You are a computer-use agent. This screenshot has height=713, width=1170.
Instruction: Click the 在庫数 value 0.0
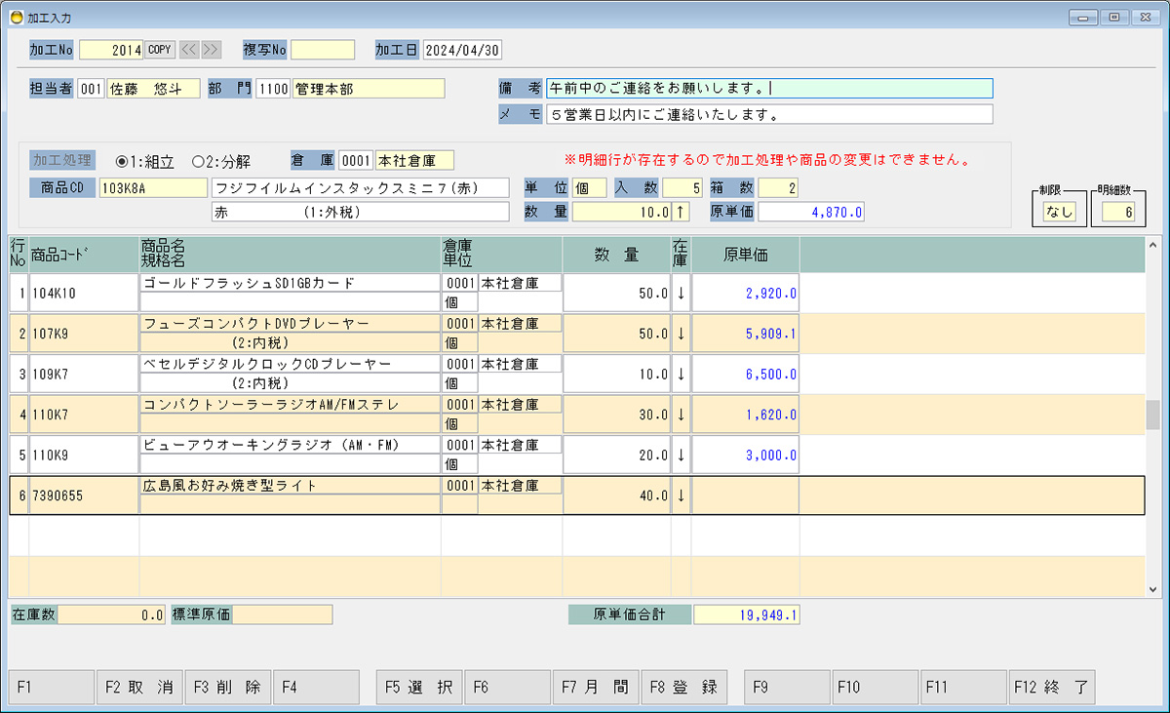[113, 614]
